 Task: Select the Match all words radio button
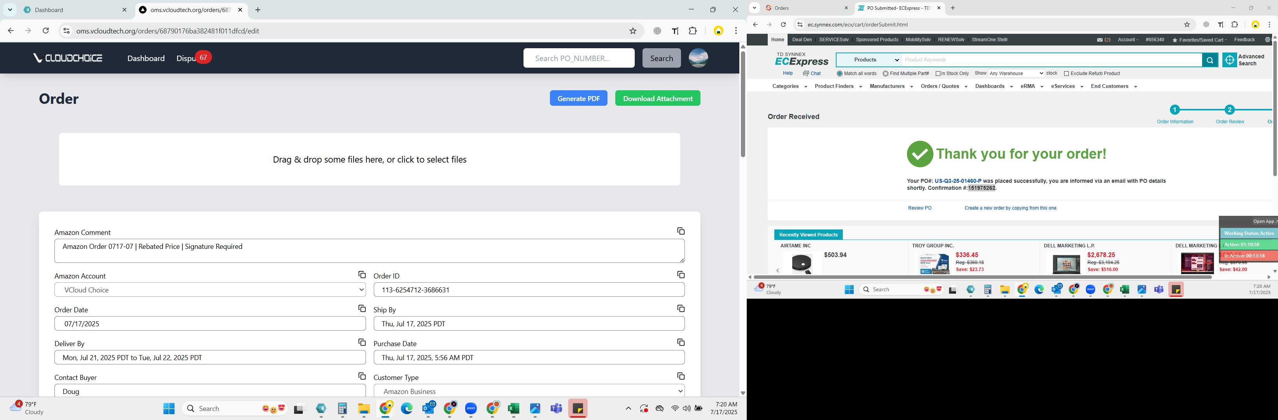pos(839,73)
